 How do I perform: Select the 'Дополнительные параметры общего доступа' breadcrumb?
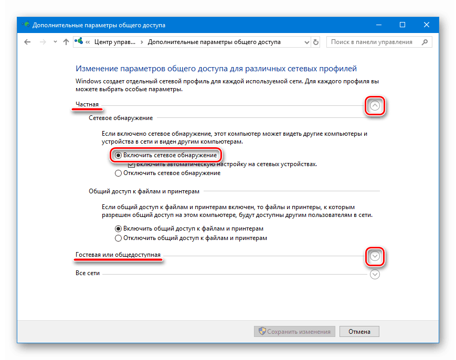point(214,42)
